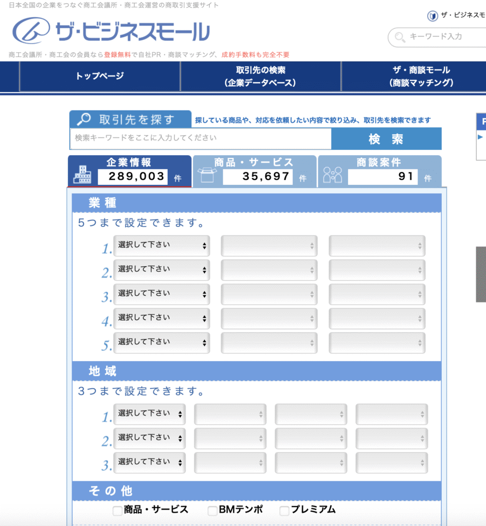Open 業種 row 4 first dropdown
Image resolution: width=486 pixels, height=526 pixels.
coord(161,318)
